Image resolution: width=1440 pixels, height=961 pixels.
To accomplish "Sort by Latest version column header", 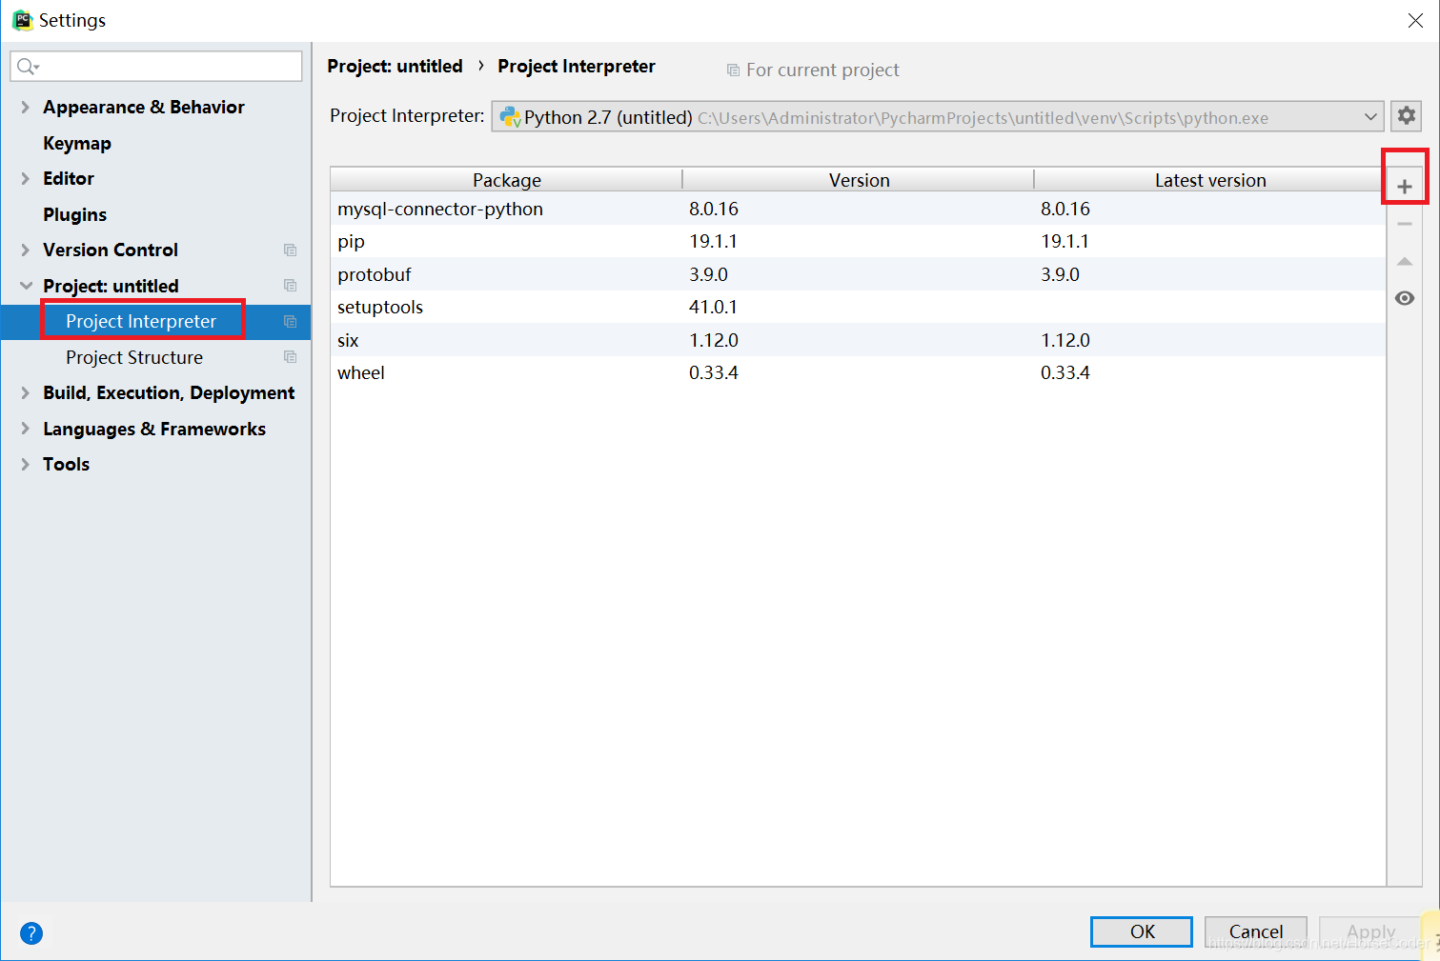I will pyautogui.click(x=1210, y=180).
